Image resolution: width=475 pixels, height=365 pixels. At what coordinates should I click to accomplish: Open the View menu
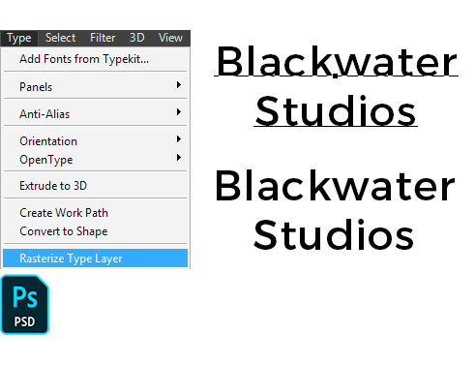170,38
